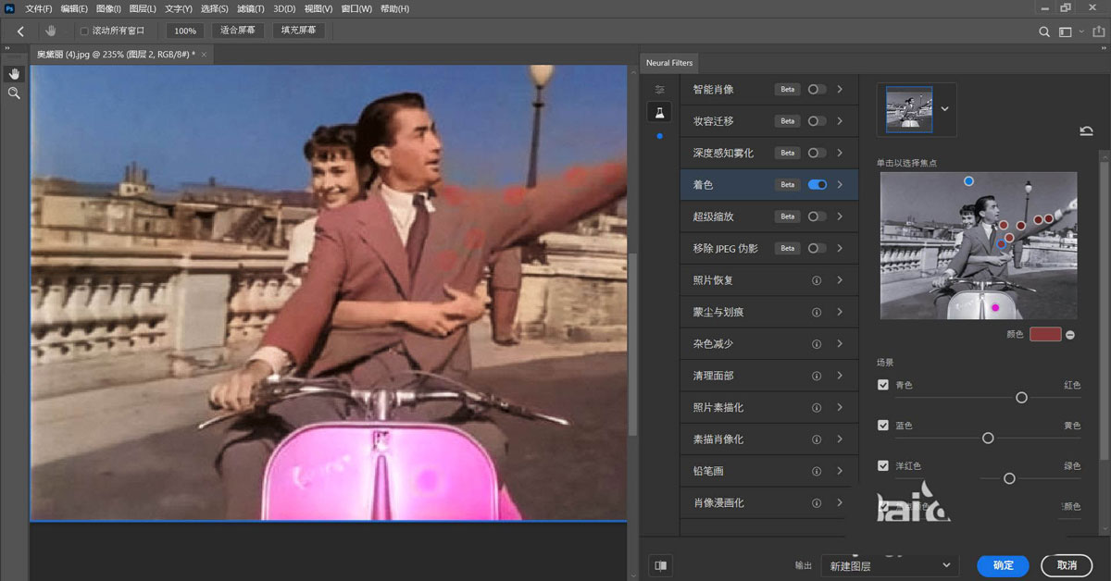Click the reset undo arrow icon
Screen dimensions: 1111x581
coord(1086,131)
